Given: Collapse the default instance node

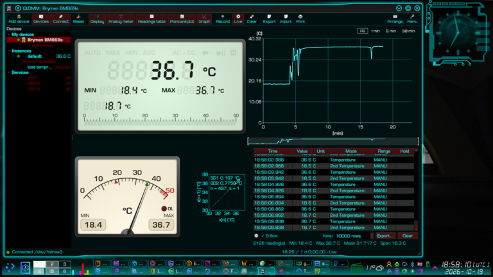Looking at the screenshot, I should click(x=13, y=56).
